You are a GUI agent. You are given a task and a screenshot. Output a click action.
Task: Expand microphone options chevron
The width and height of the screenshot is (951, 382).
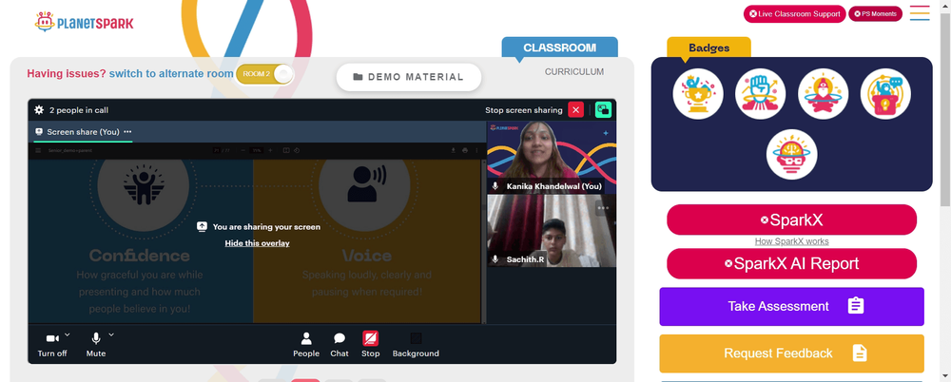111,334
